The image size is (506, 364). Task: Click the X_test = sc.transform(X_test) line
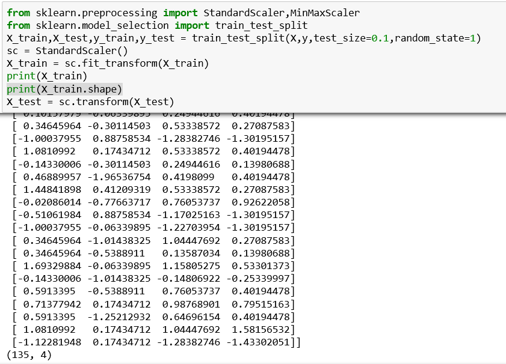pos(90,102)
